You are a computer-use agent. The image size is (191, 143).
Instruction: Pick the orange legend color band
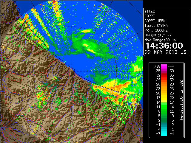click(x=164, y=84)
